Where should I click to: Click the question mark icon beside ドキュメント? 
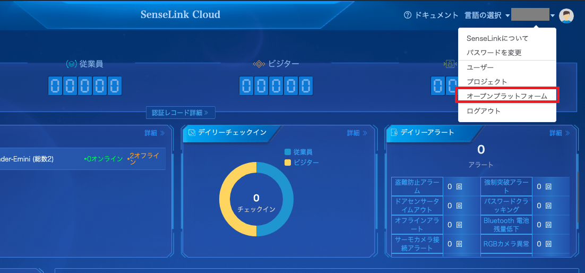point(408,15)
